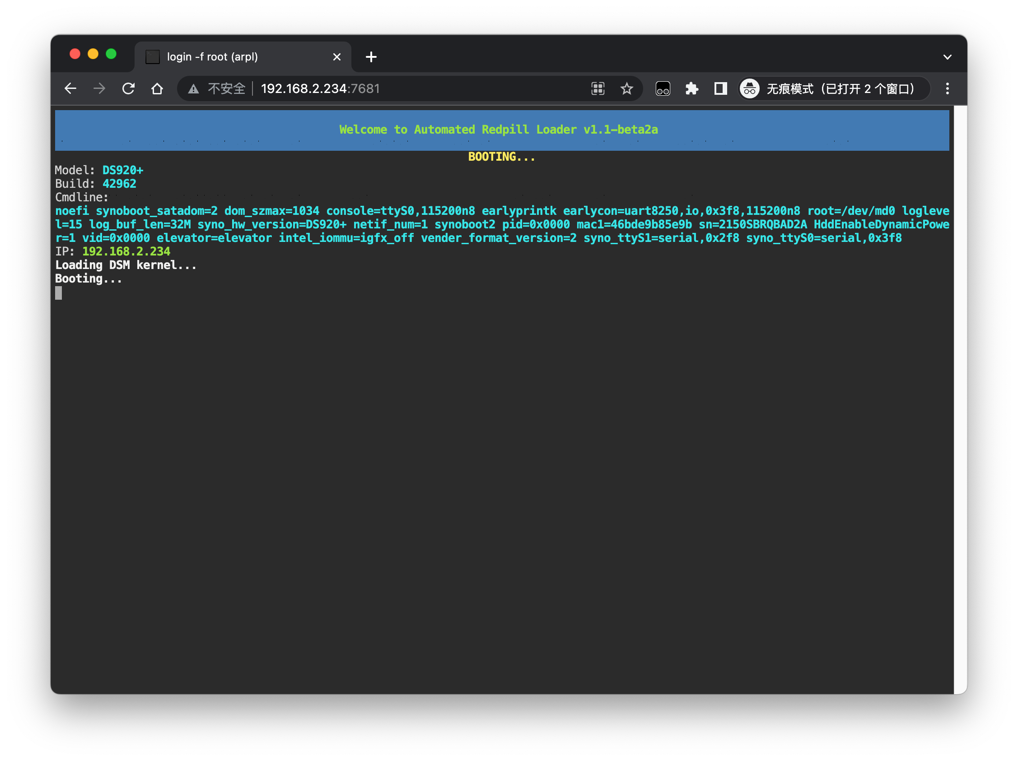Click the green IP address 192.168.2.234
This screenshot has width=1018, height=761.
[x=126, y=251]
